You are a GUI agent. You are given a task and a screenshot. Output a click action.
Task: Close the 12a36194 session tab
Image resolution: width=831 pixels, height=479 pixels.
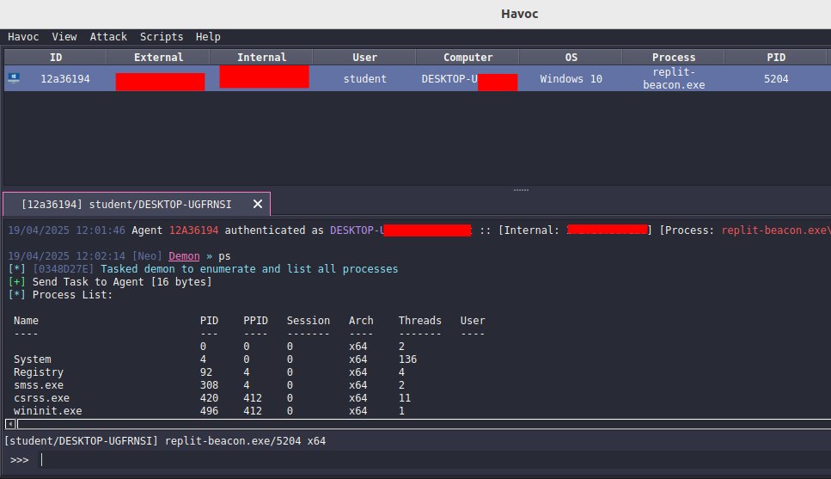pos(258,204)
